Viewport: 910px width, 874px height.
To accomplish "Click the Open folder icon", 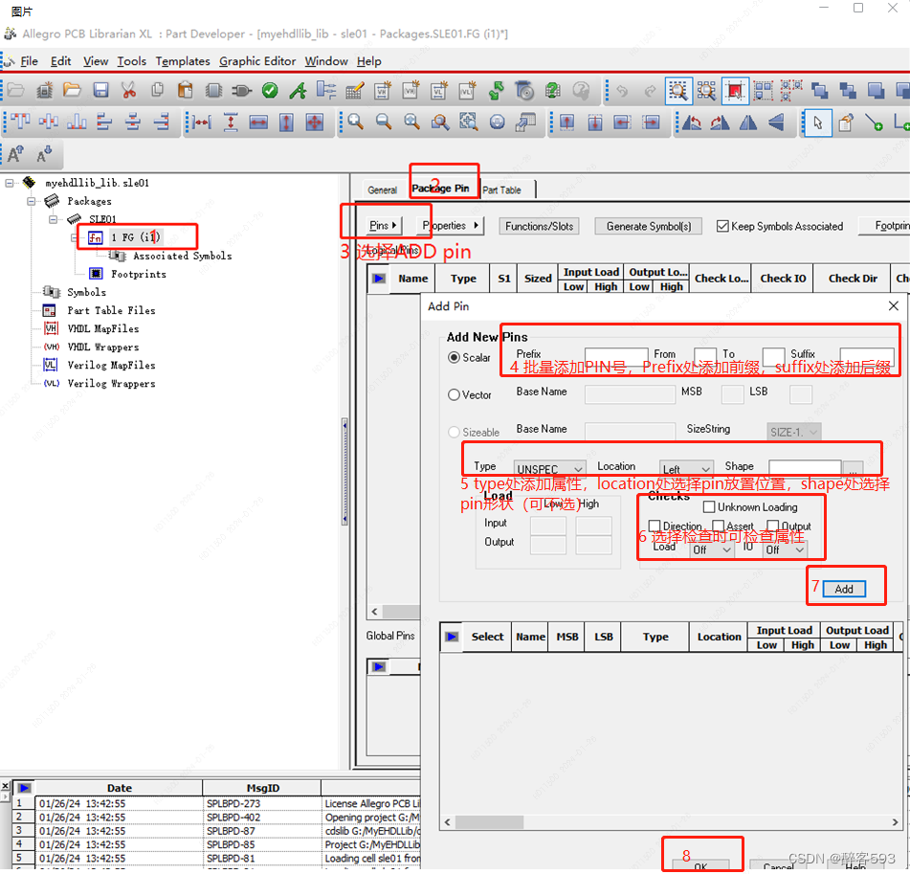I will (x=71, y=89).
